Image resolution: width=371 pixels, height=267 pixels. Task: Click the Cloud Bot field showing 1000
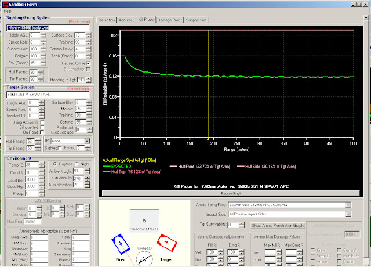(x=32, y=179)
